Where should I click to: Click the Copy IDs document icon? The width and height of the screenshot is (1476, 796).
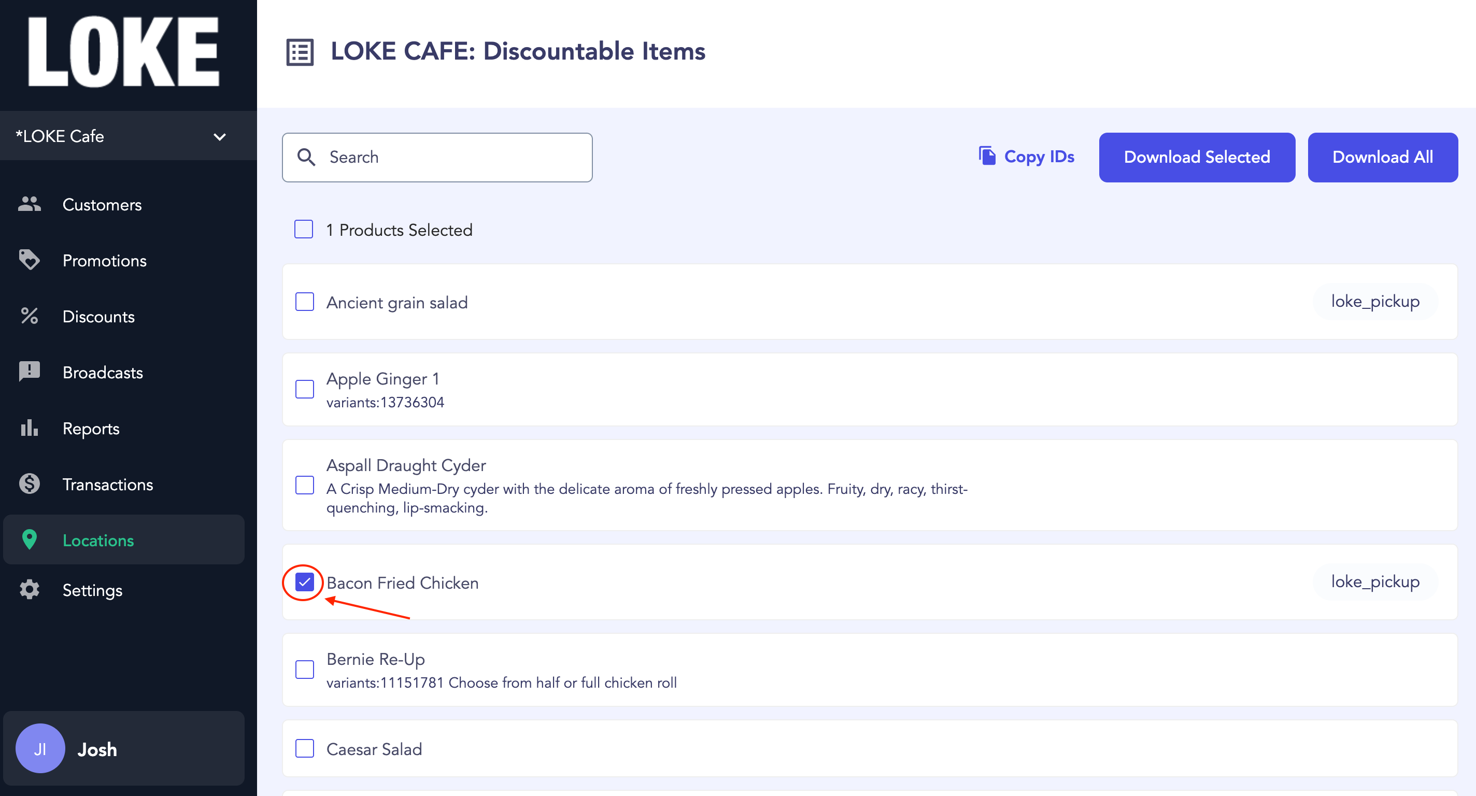click(987, 156)
